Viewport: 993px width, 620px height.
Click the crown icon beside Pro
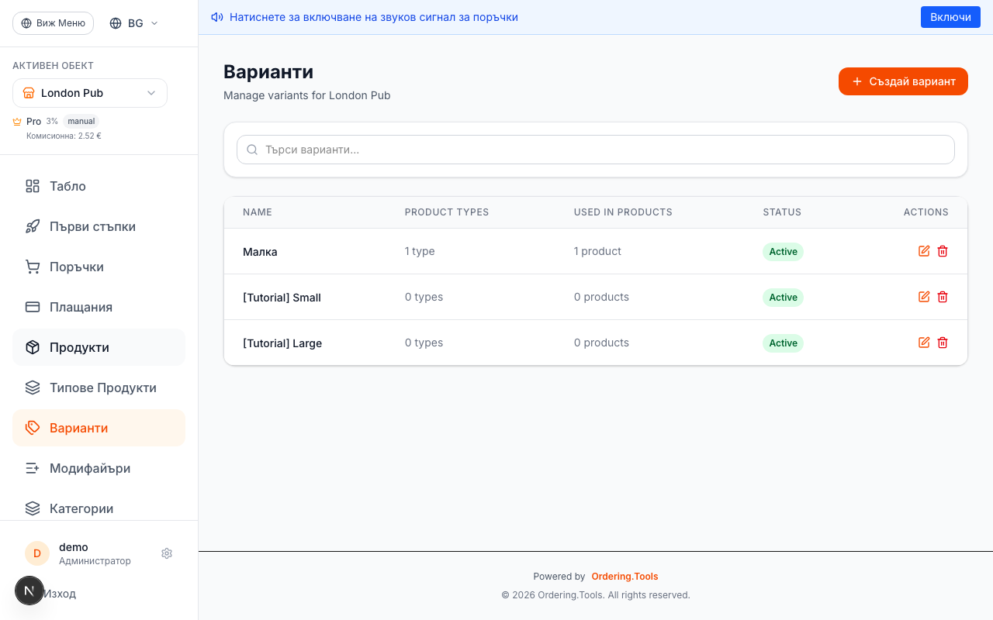16,121
